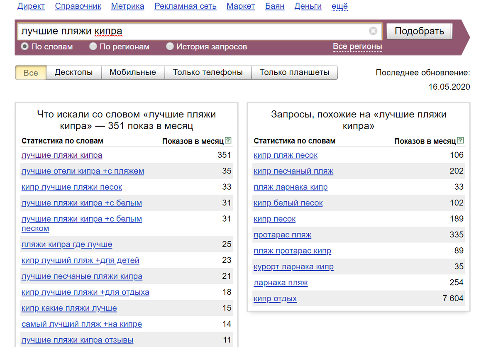
Task: Open the «Все регионы» selector
Action: tap(357, 47)
